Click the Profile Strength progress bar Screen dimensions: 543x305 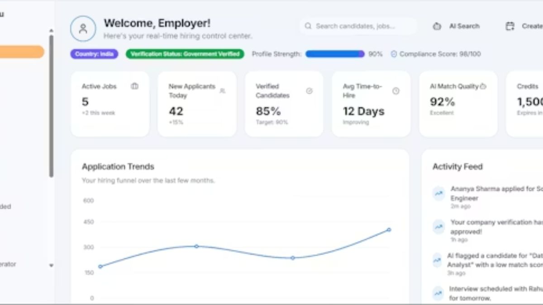pos(334,54)
